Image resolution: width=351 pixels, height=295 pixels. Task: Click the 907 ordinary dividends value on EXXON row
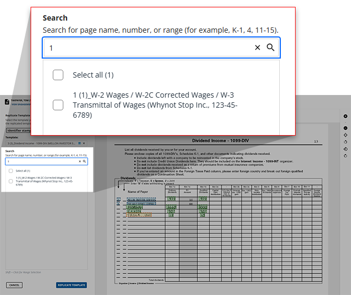(x=172, y=211)
